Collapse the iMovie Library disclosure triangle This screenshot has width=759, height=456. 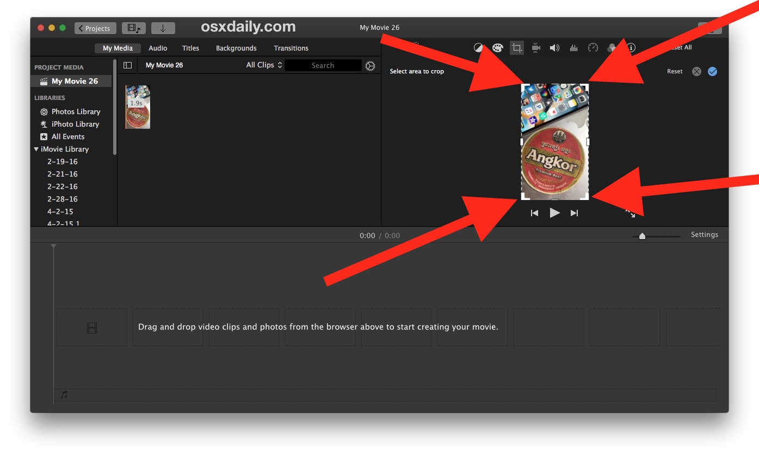coord(36,149)
